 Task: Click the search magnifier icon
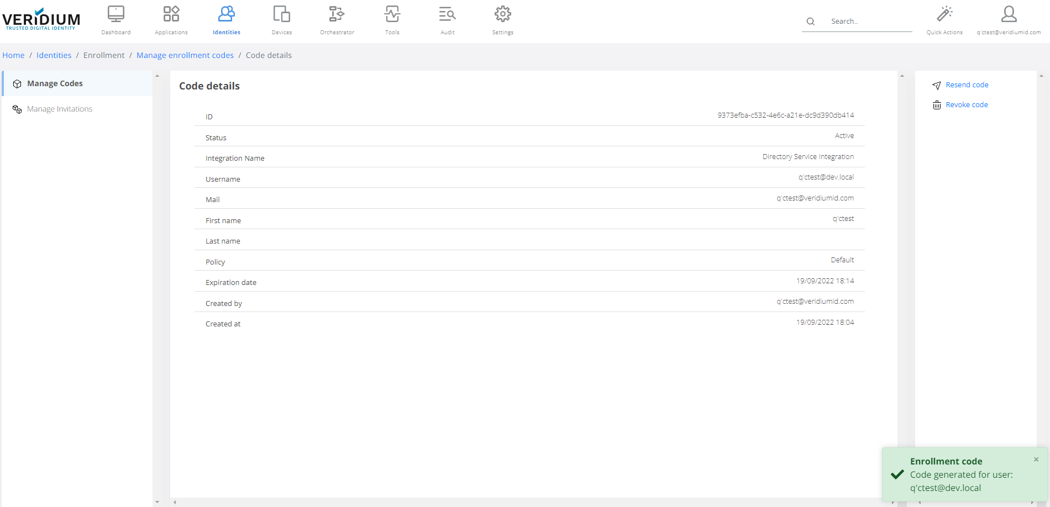pyautogui.click(x=811, y=22)
